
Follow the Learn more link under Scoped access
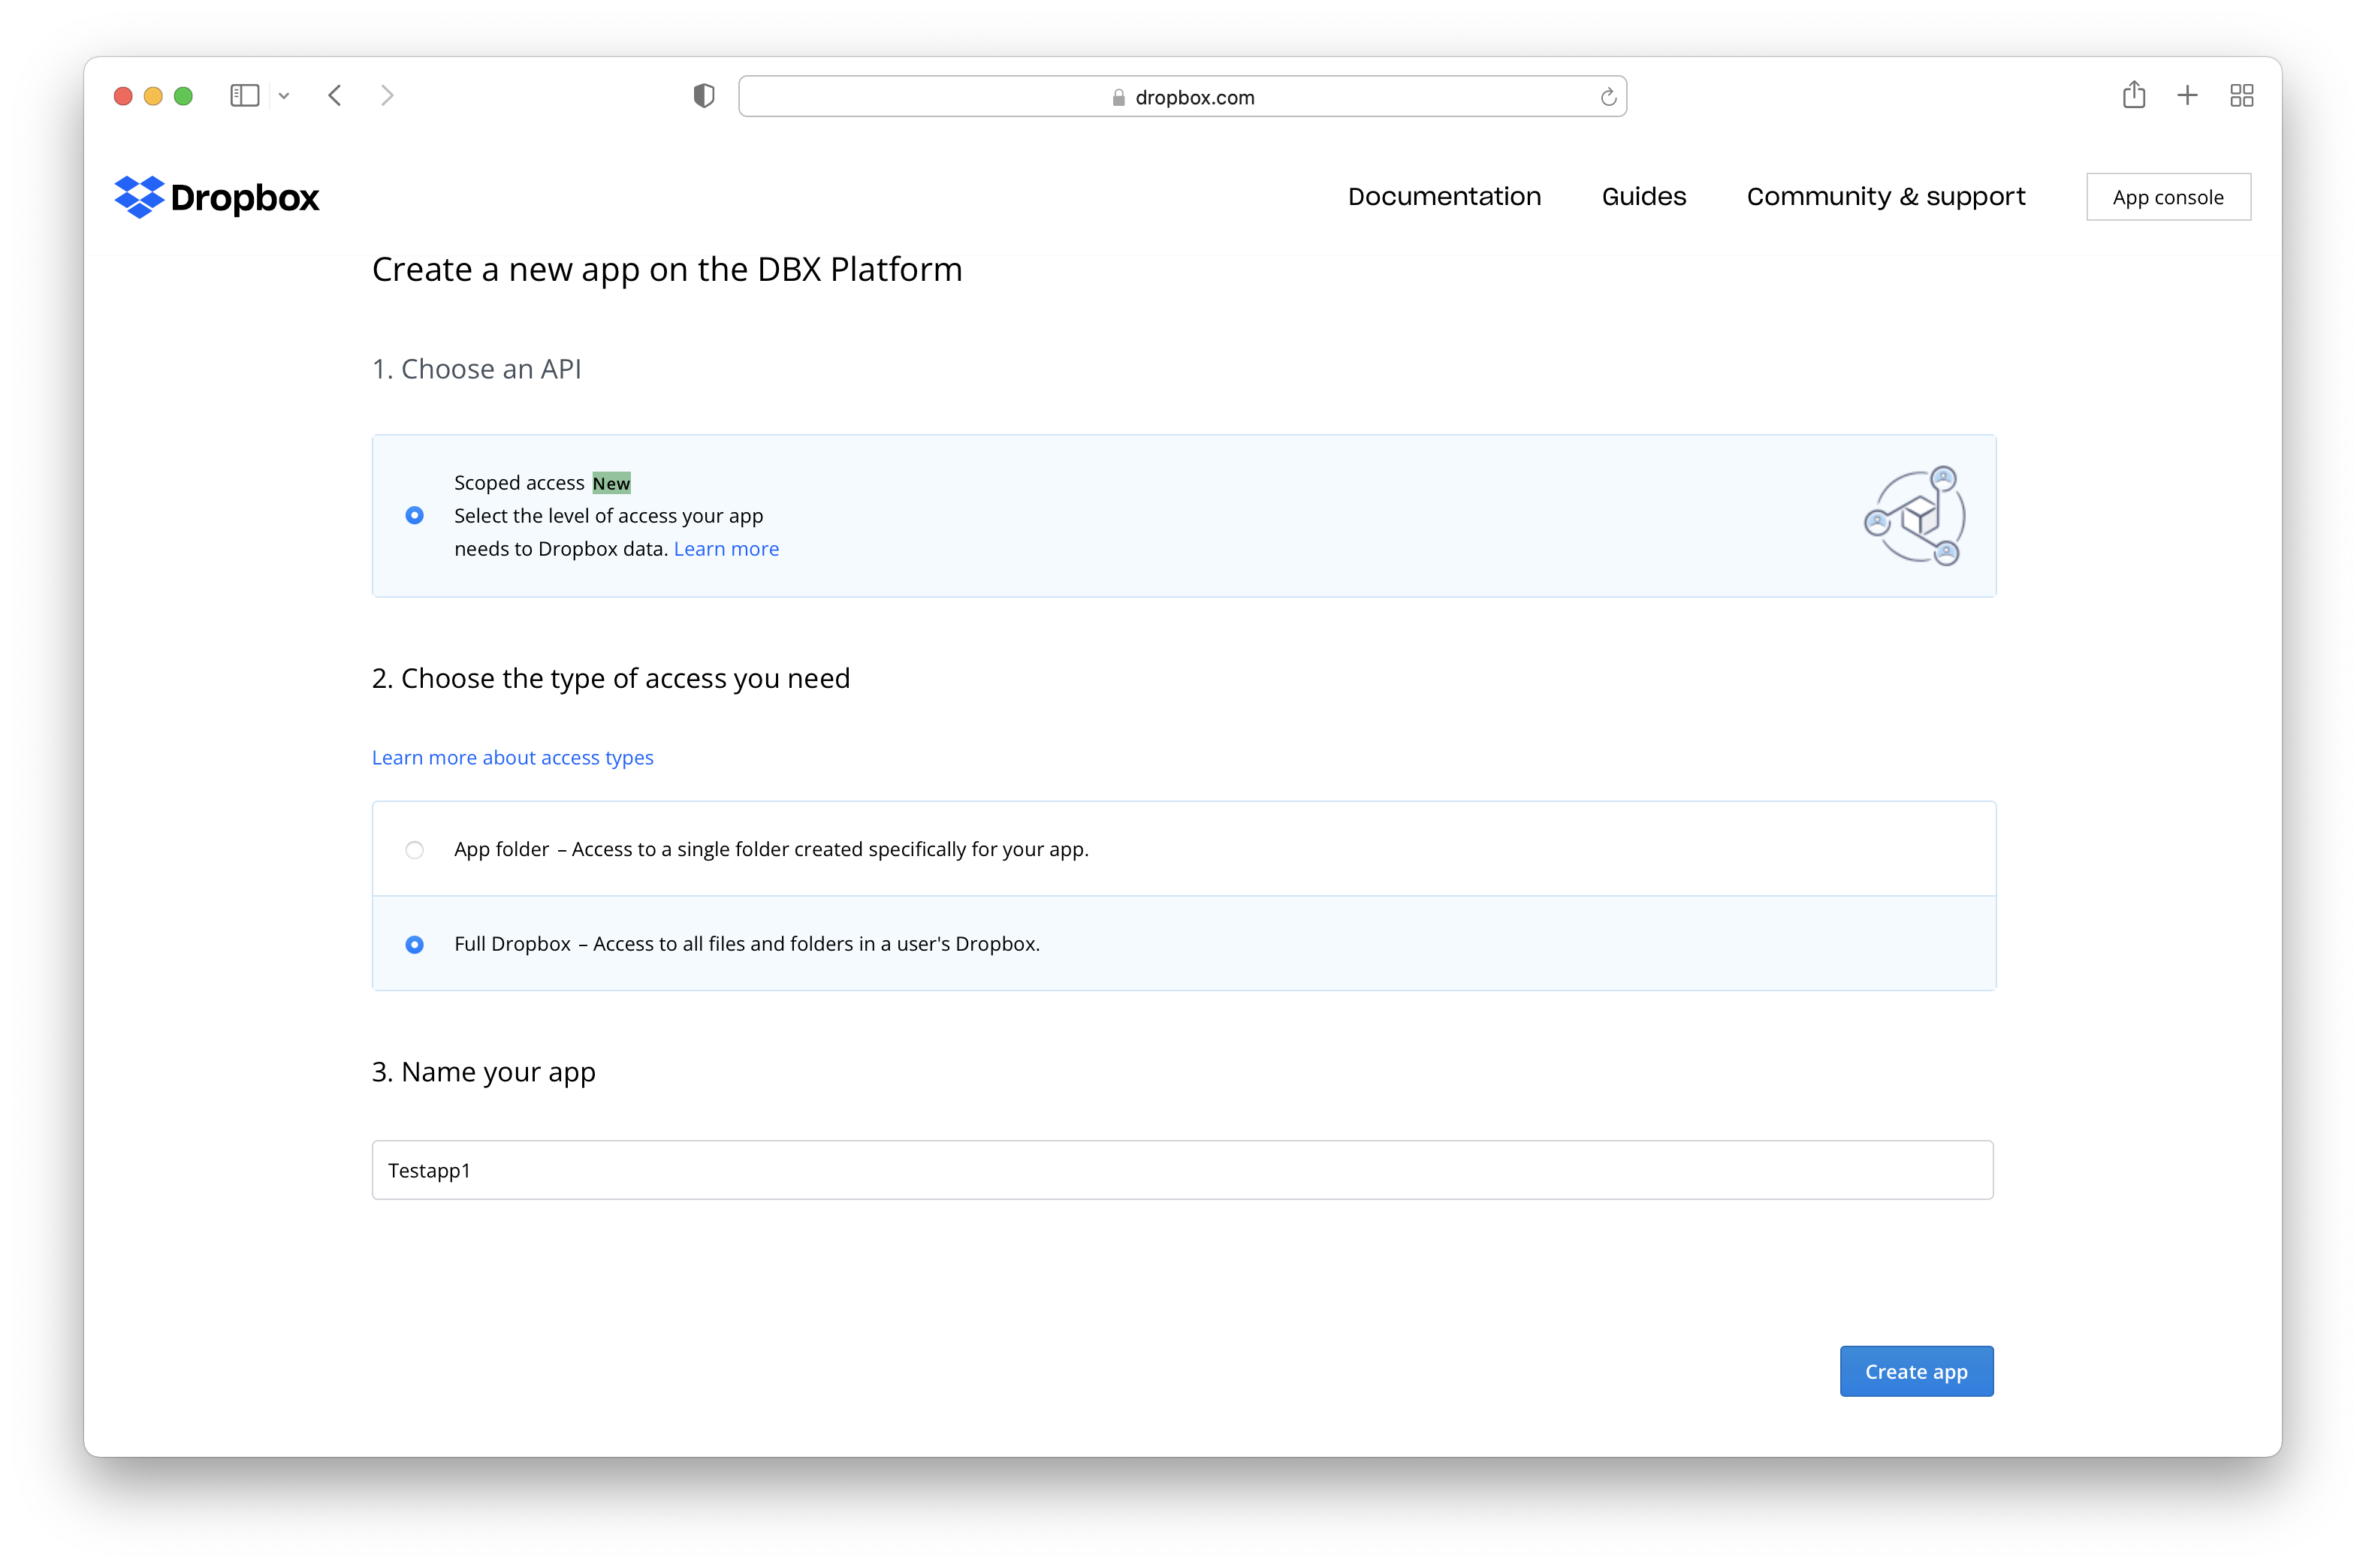click(x=726, y=549)
